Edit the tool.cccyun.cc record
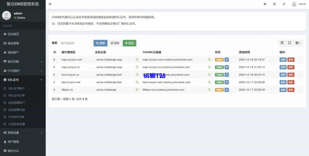The height and width of the screenshot is (156, 309). [283, 75]
